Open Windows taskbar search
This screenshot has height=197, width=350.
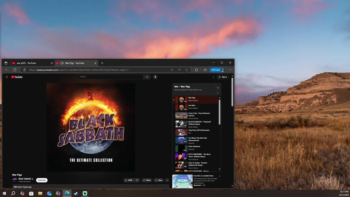(x=13, y=193)
